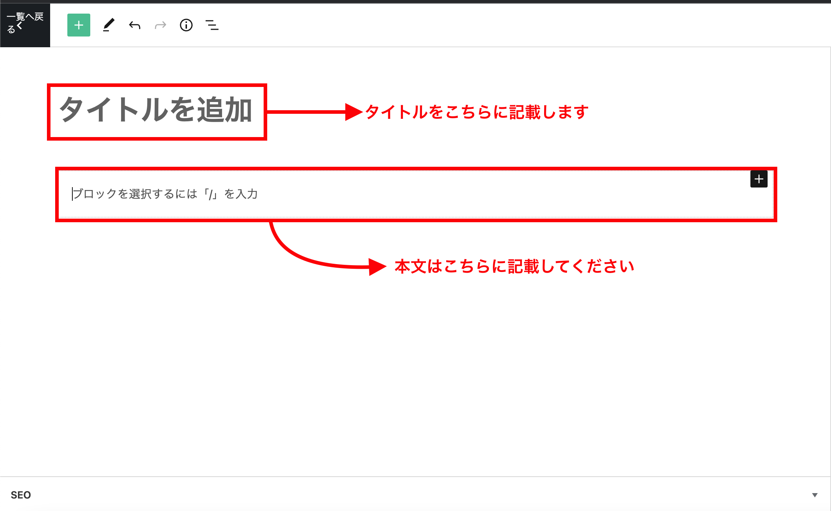Expand the SEO section header
The width and height of the screenshot is (831, 511).
point(415,495)
